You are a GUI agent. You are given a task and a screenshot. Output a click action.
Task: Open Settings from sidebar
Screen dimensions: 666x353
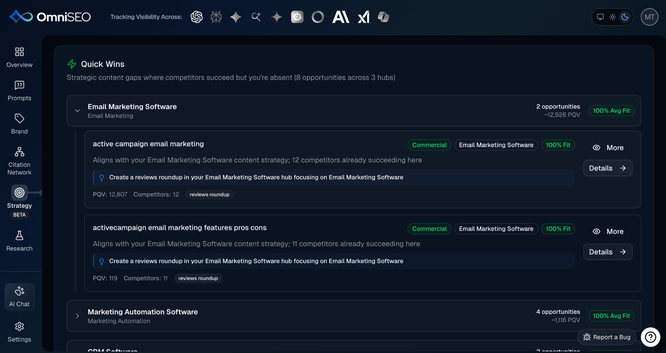(x=20, y=332)
